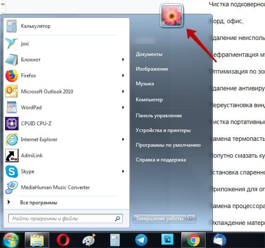Open MediaHuman Music Converter icon
This screenshot has width=265, height=248.
[11, 187]
